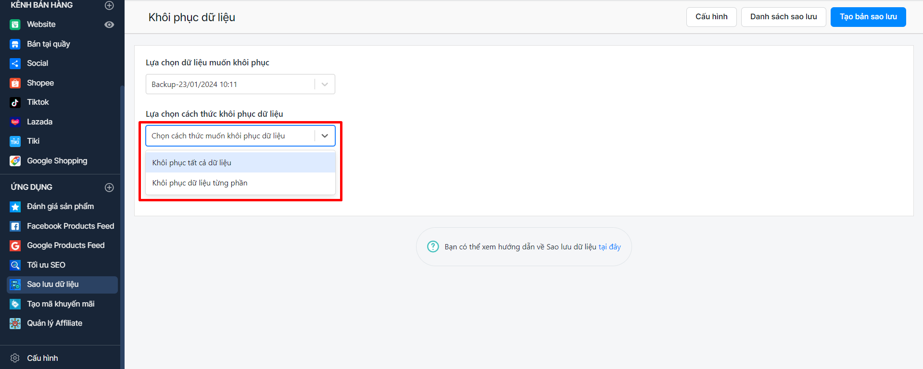Image resolution: width=923 pixels, height=369 pixels.
Task: Open the Social sales channel
Action: pos(38,63)
